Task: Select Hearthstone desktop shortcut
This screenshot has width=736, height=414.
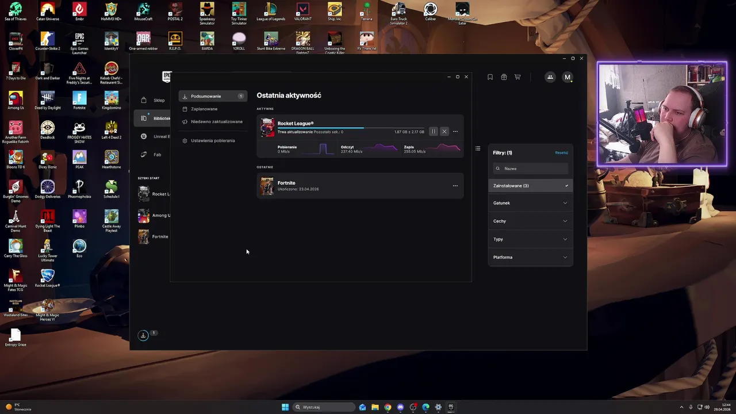Action: tap(112, 160)
